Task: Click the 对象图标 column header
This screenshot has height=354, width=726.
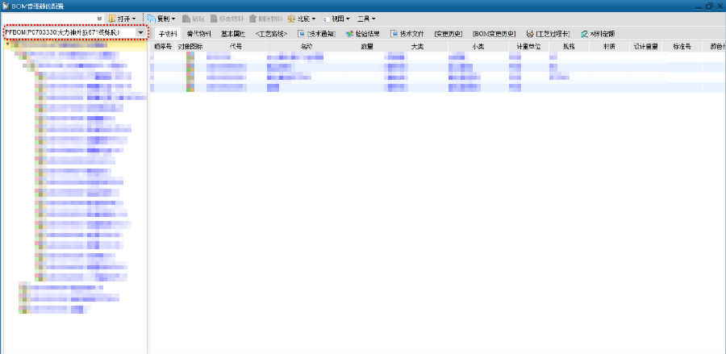Action: tap(190, 46)
